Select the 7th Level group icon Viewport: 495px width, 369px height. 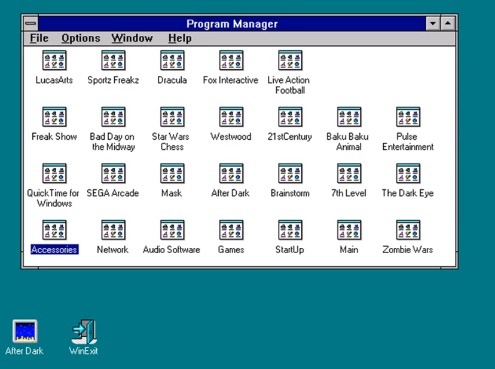click(x=349, y=174)
